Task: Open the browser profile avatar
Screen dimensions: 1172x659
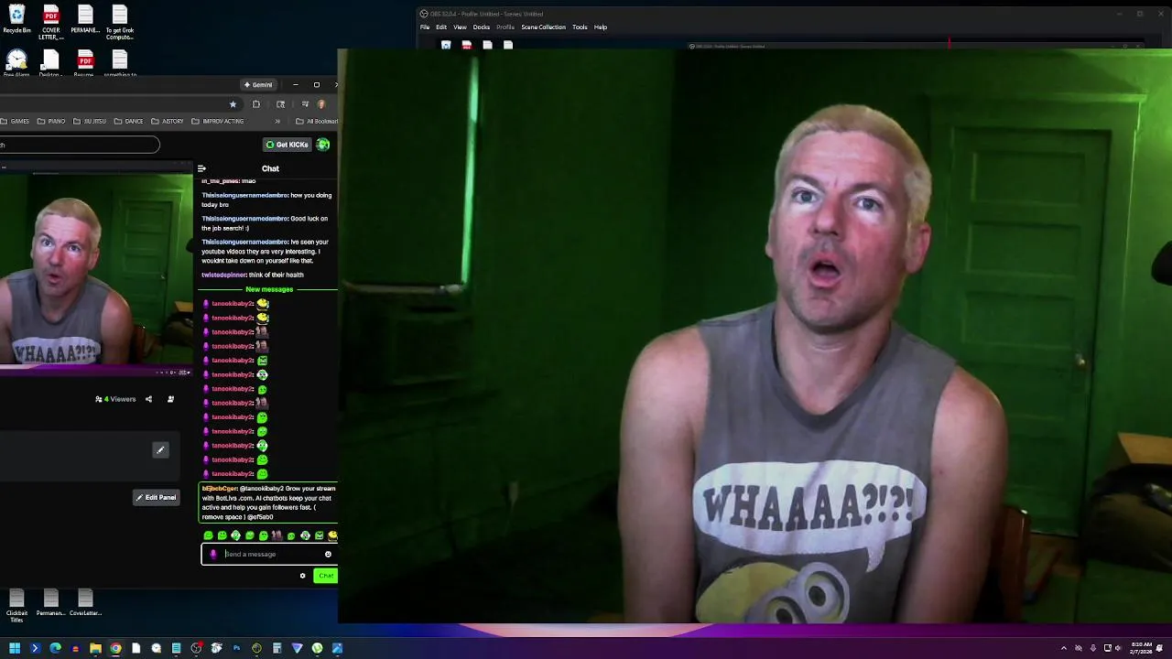Action: tap(320, 104)
